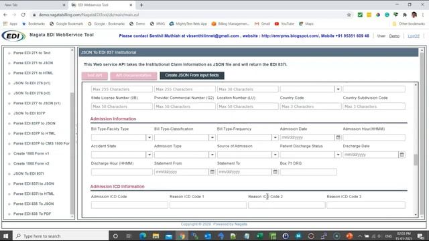Click the Demo user link
429x241 pixels.
click(x=394, y=35)
